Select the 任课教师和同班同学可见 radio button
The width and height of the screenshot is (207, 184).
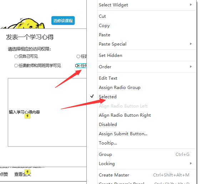pos(16,65)
